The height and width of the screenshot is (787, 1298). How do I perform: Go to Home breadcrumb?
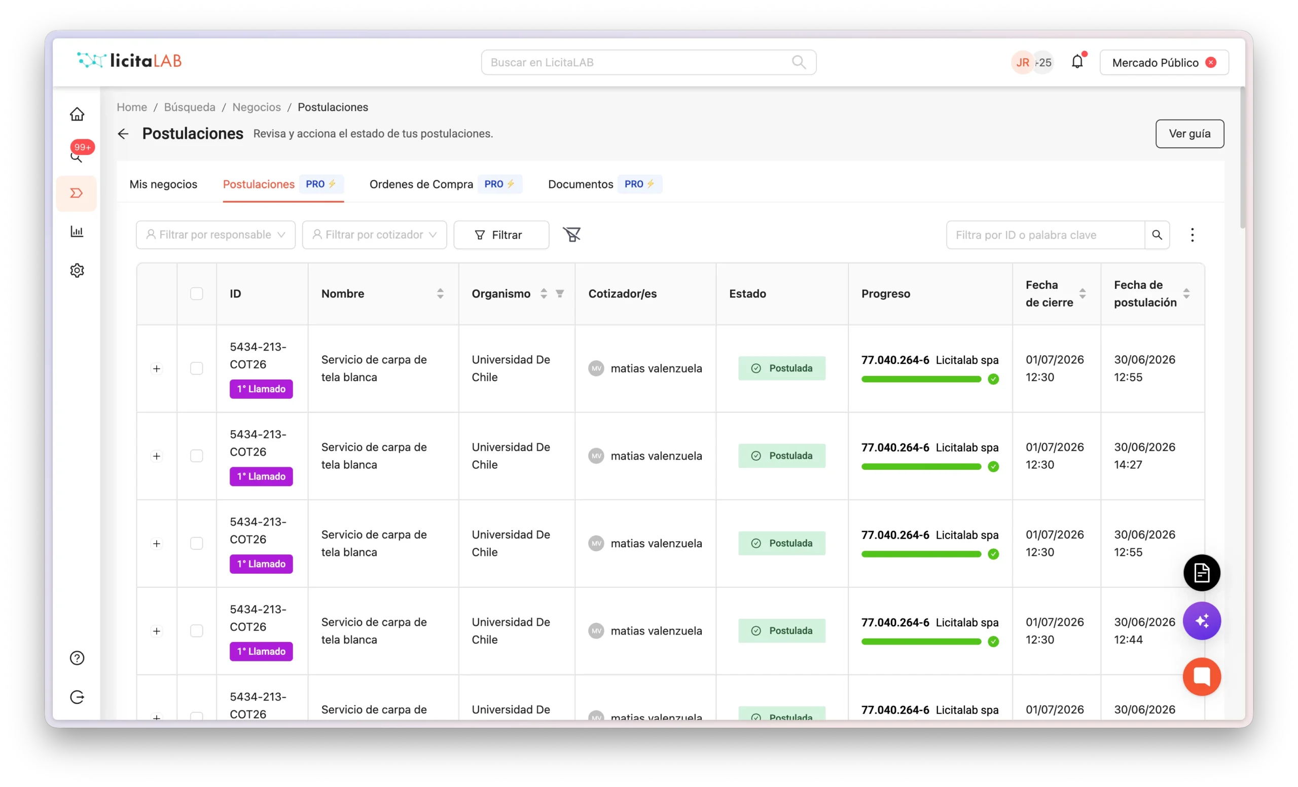(x=132, y=107)
